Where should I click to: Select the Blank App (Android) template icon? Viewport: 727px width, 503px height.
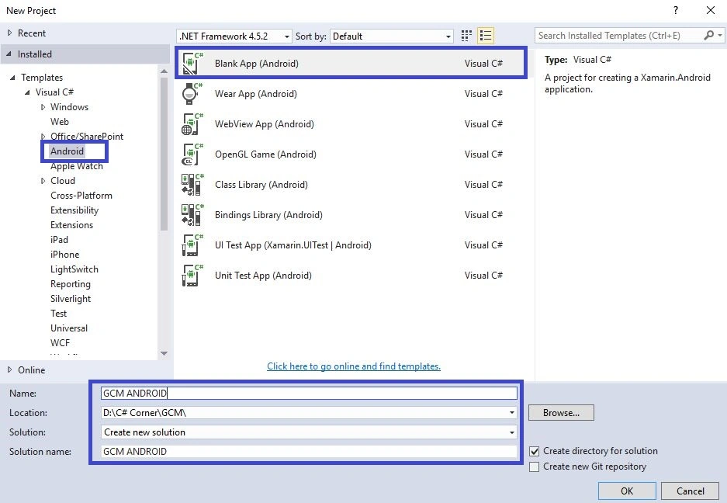(192, 63)
